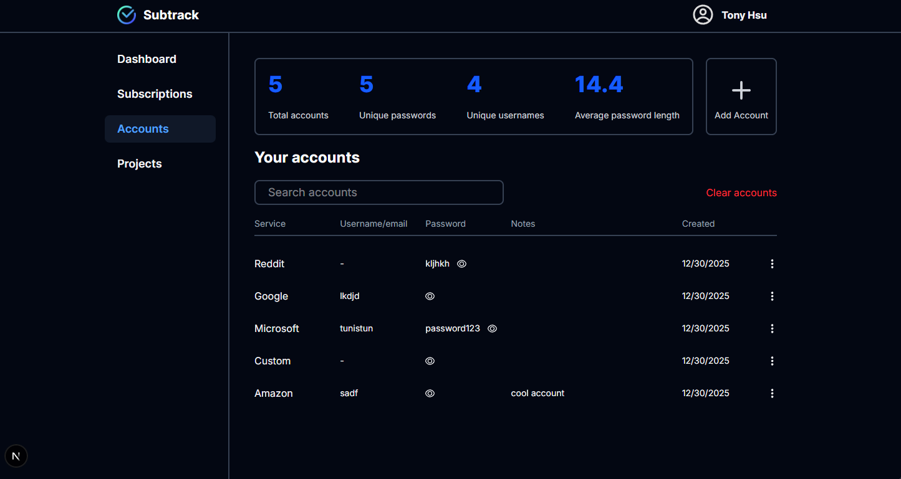Click the Subtrack checkmark logo icon

(x=127, y=15)
